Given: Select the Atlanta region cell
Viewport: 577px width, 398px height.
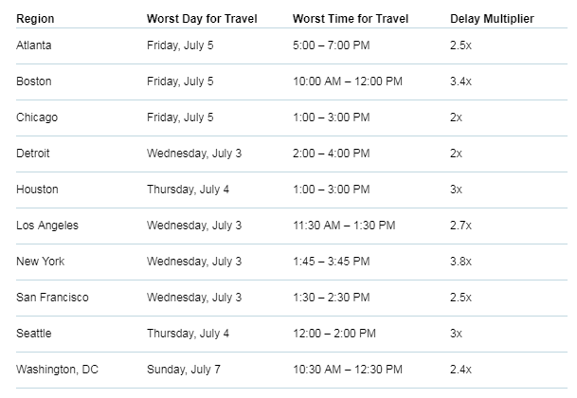Looking at the screenshot, I should (x=34, y=45).
